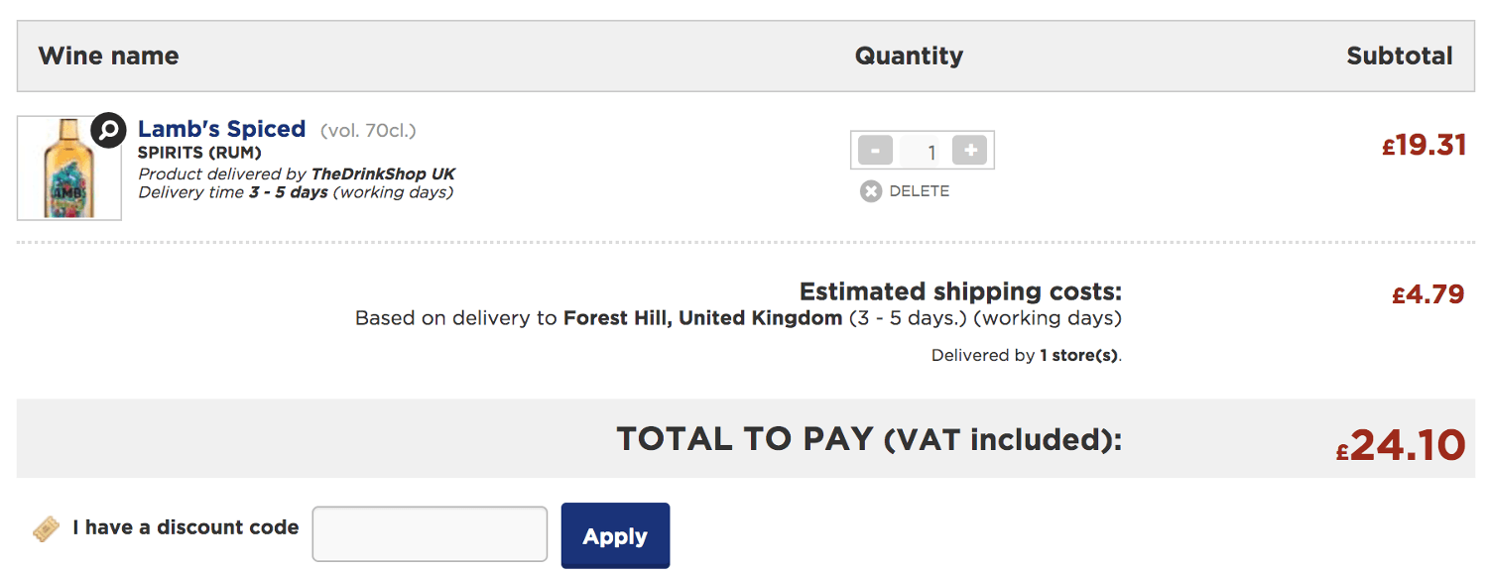Click the Wine name column header
The width and height of the screenshot is (1488, 572).
coord(108,56)
